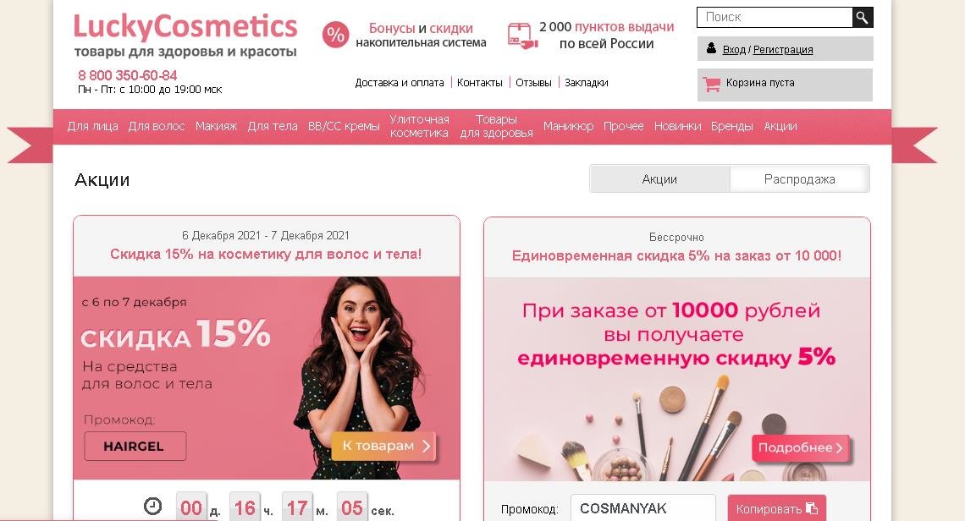Click the Подробнее button
This screenshot has width=965, height=521.
point(800,447)
